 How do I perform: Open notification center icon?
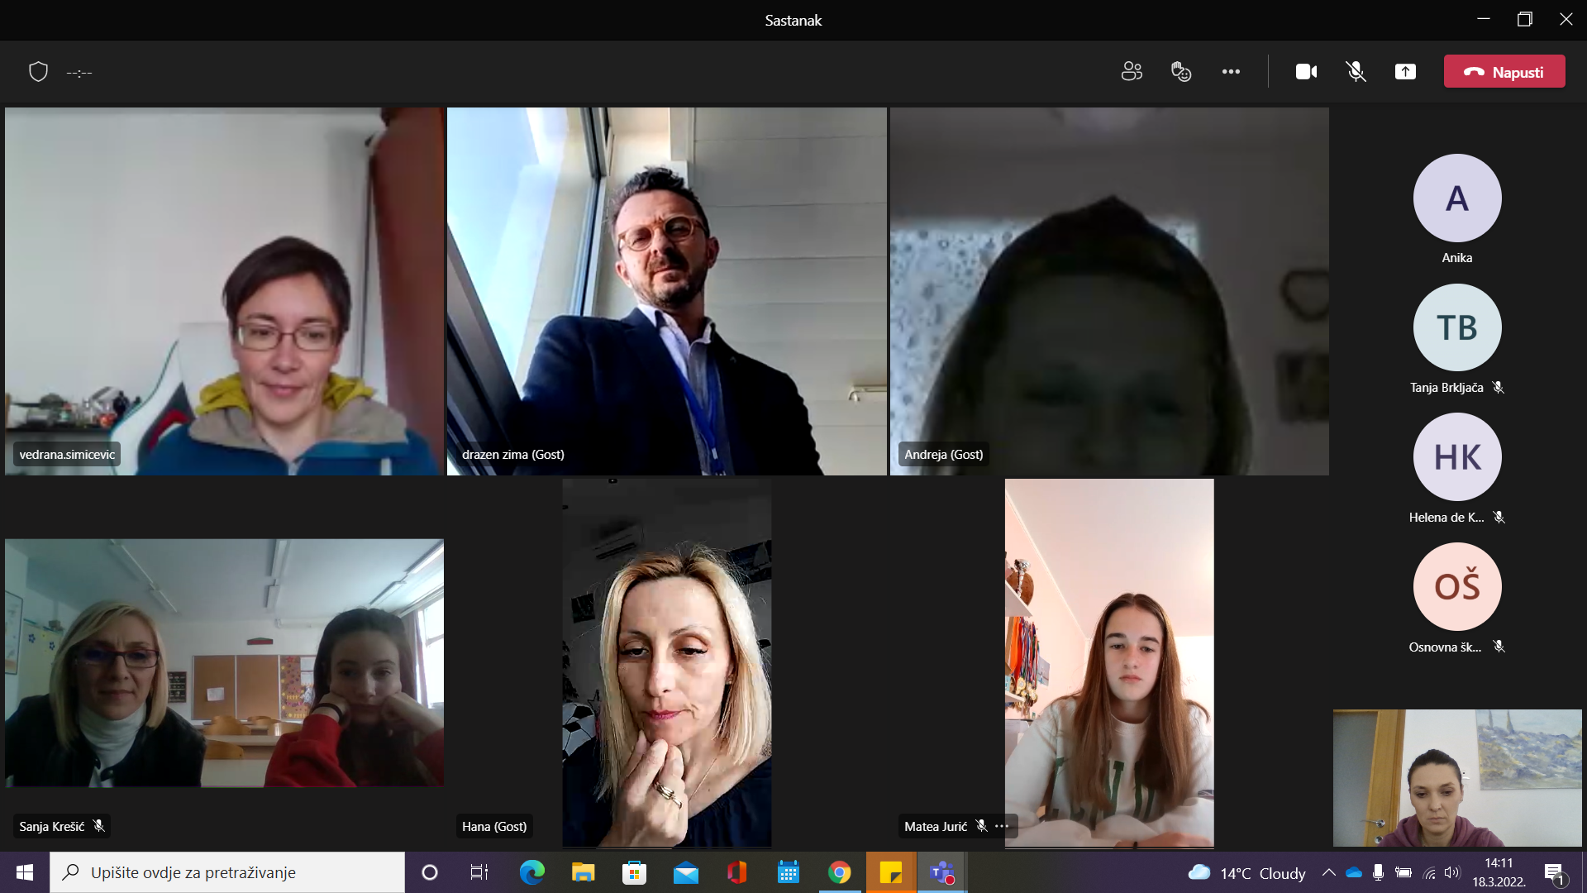click(x=1554, y=872)
